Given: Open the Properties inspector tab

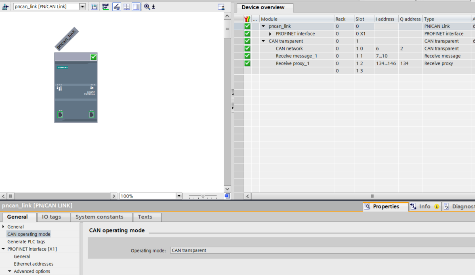Looking at the screenshot, I should click(386, 207).
